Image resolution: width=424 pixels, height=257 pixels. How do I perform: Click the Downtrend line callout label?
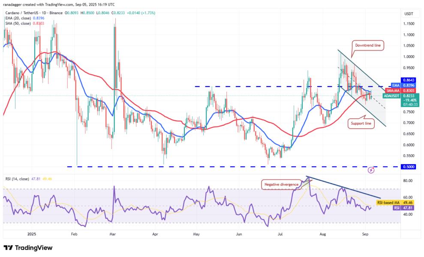[x=368, y=45]
